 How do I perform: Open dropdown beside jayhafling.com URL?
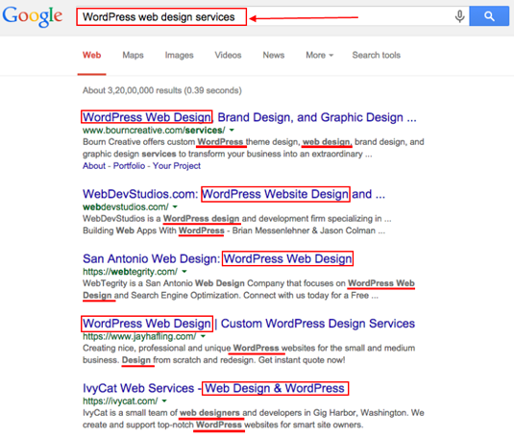point(203,336)
